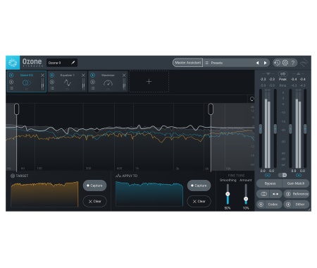The height and width of the screenshot is (268, 317).
Task: Click the orange Target spectrum thumbnail
Action: 44,194
